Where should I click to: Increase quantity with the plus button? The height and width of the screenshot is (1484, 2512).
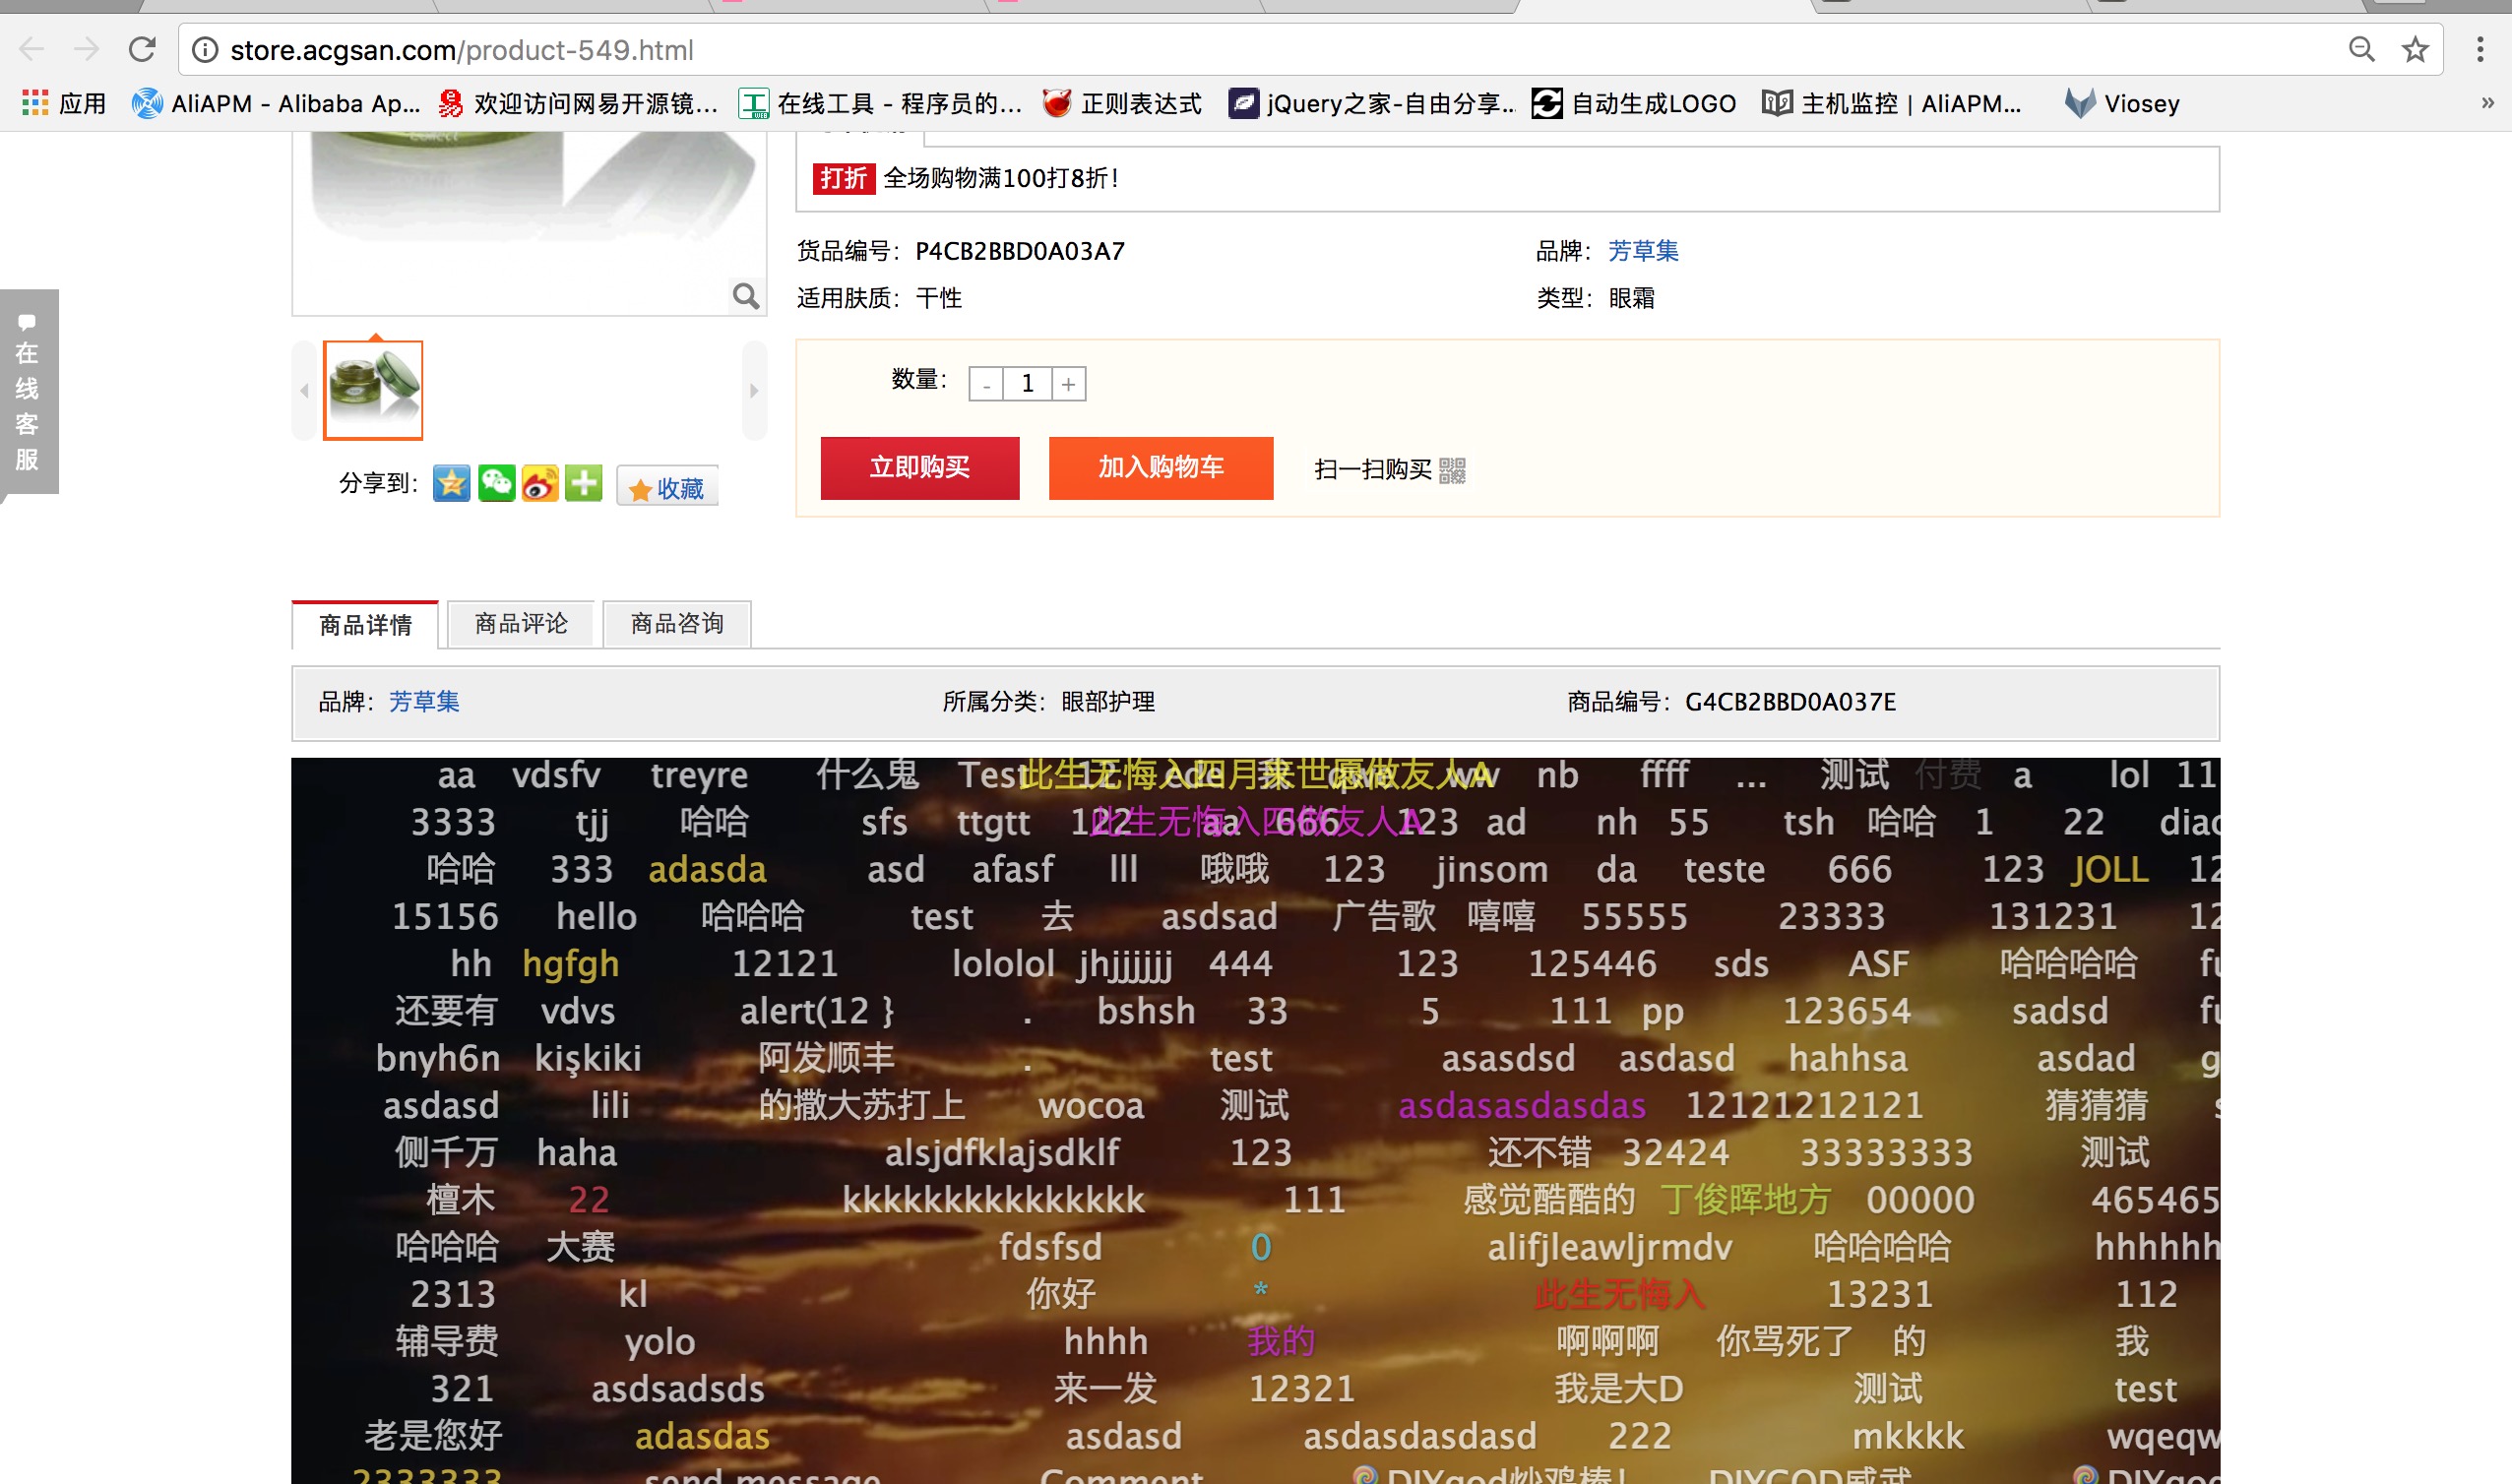1068,384
